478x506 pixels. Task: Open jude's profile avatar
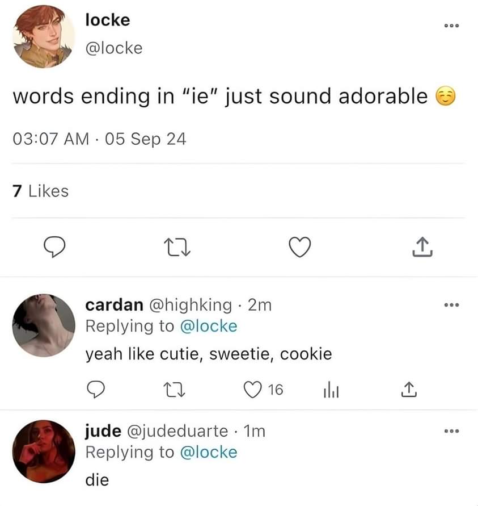pos(43,451)
